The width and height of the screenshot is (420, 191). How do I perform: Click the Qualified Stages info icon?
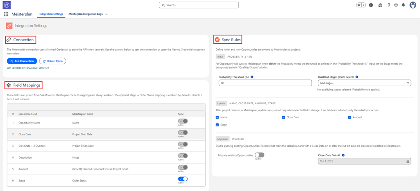[x=357, y=77]
